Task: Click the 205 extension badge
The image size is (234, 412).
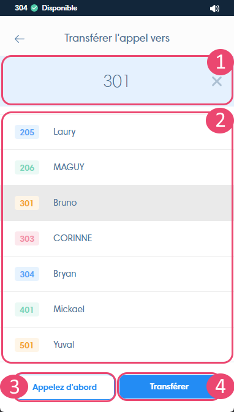Action: click(x=27, y=132)
